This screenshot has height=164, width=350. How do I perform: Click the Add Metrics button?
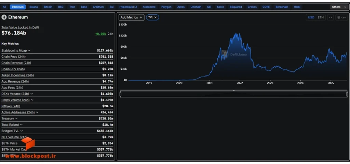[132, 17]
